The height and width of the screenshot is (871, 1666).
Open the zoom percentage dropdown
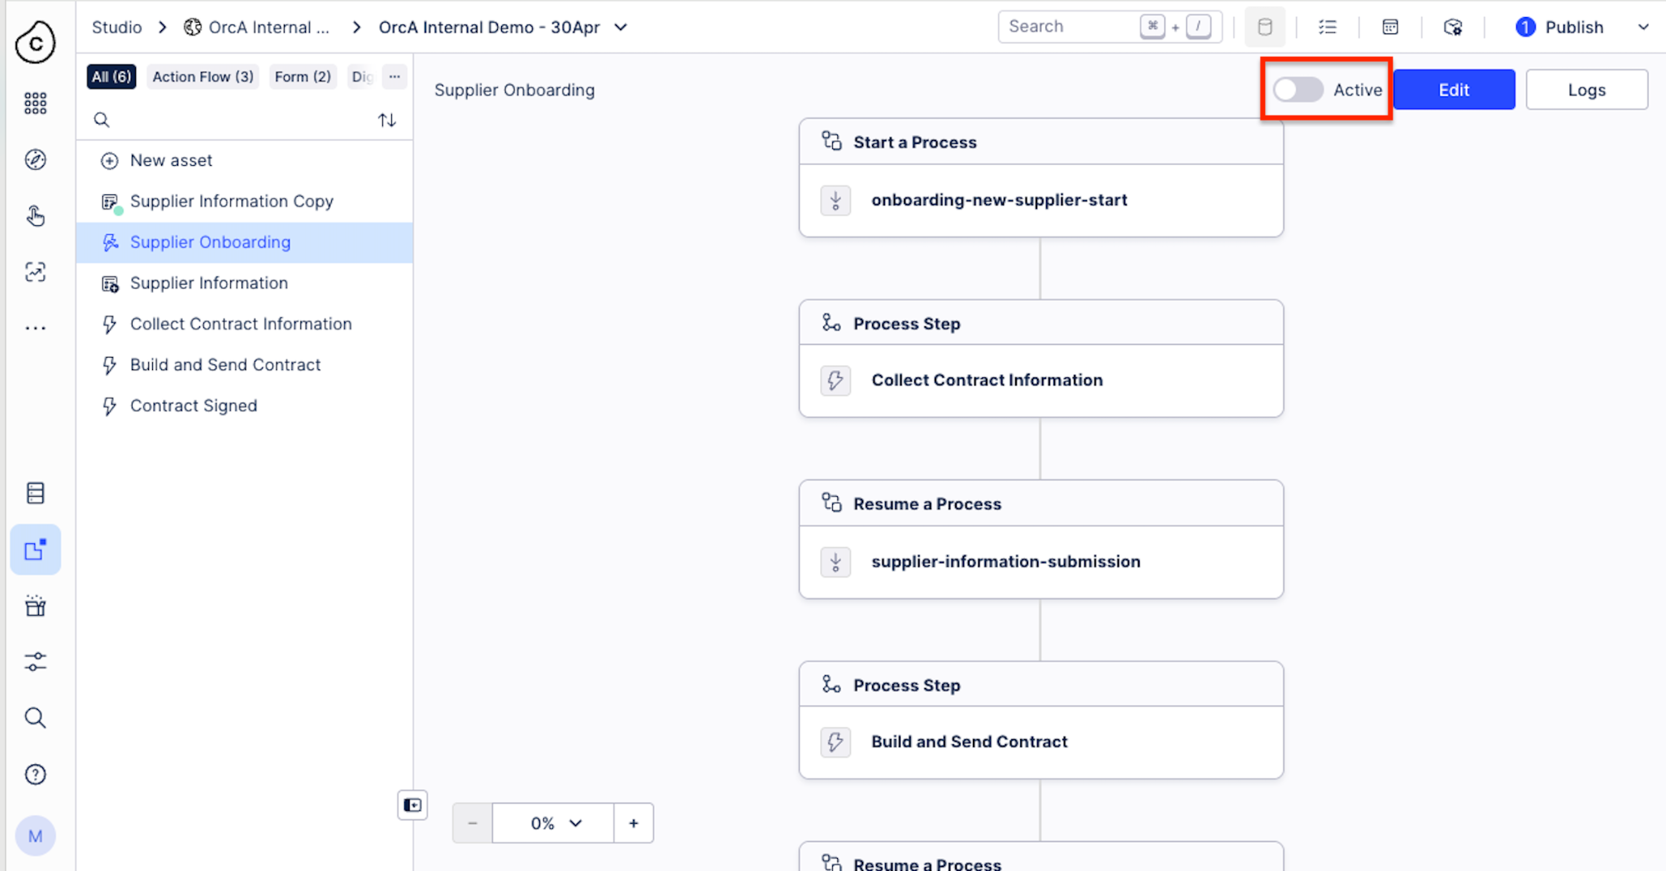point(553,823)
